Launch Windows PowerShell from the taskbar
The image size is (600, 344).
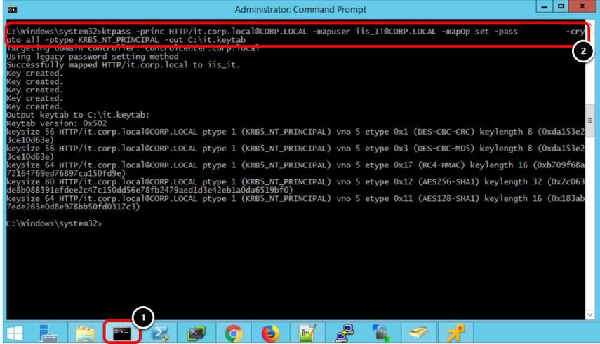(x=159, y=333)
